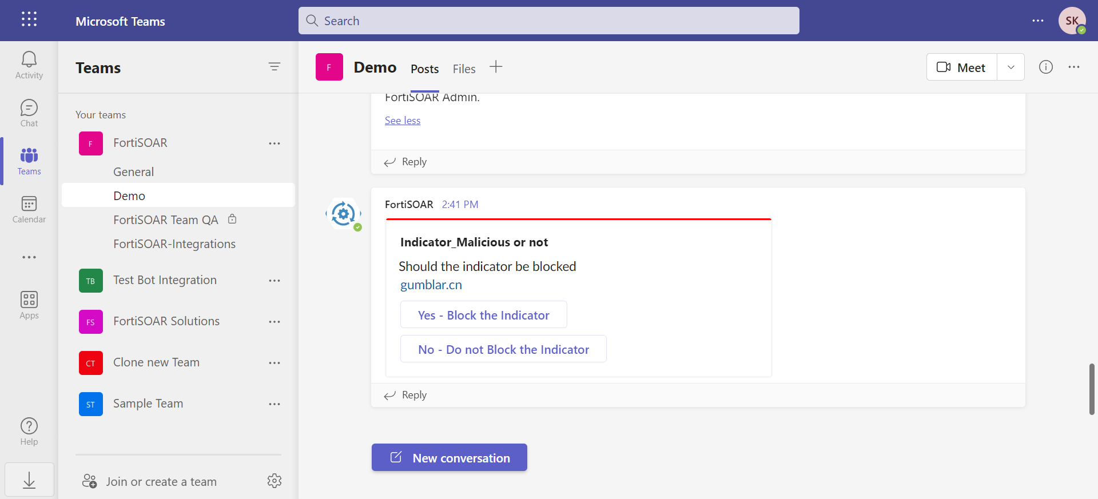Click the Search input field
Viewport: 1098px width, 499px height.
pyautogui.click(x=549, y=21)
